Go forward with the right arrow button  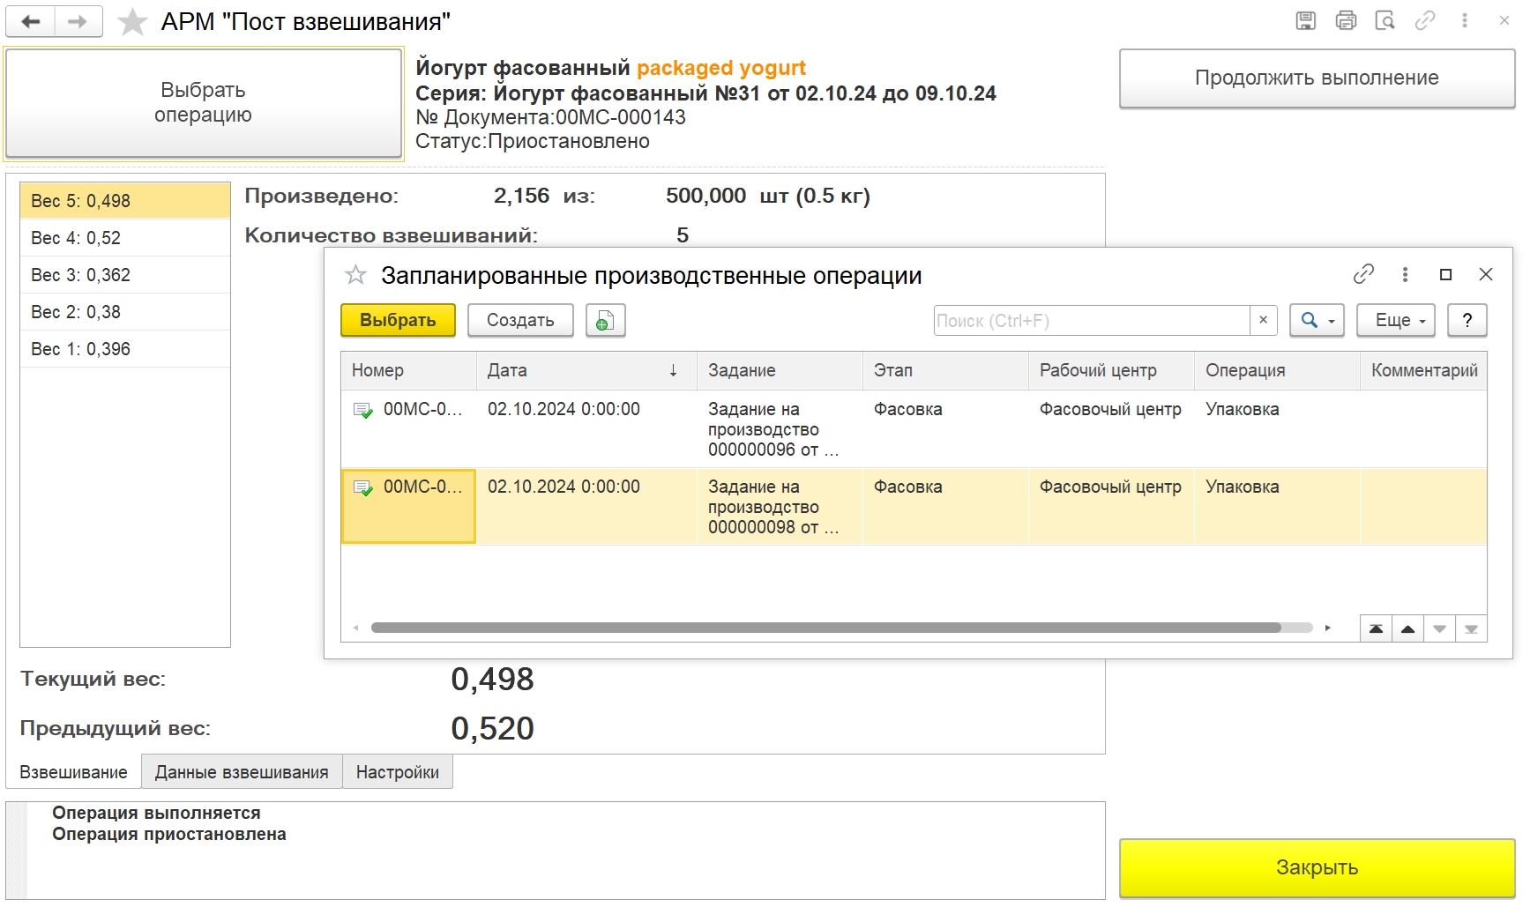tap(78, 22)
